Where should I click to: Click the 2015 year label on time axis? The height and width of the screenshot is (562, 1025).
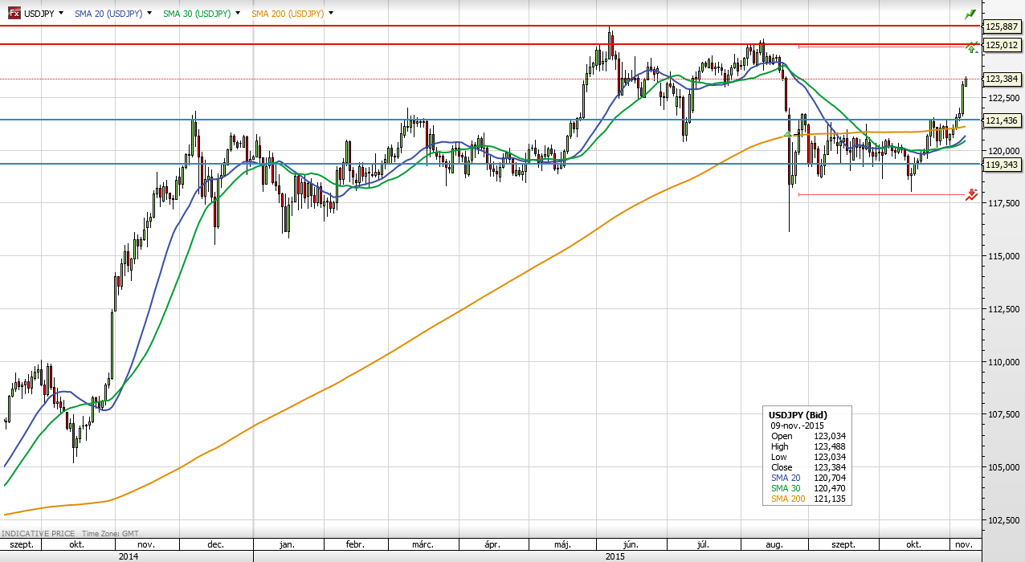(x=616, y=556)
